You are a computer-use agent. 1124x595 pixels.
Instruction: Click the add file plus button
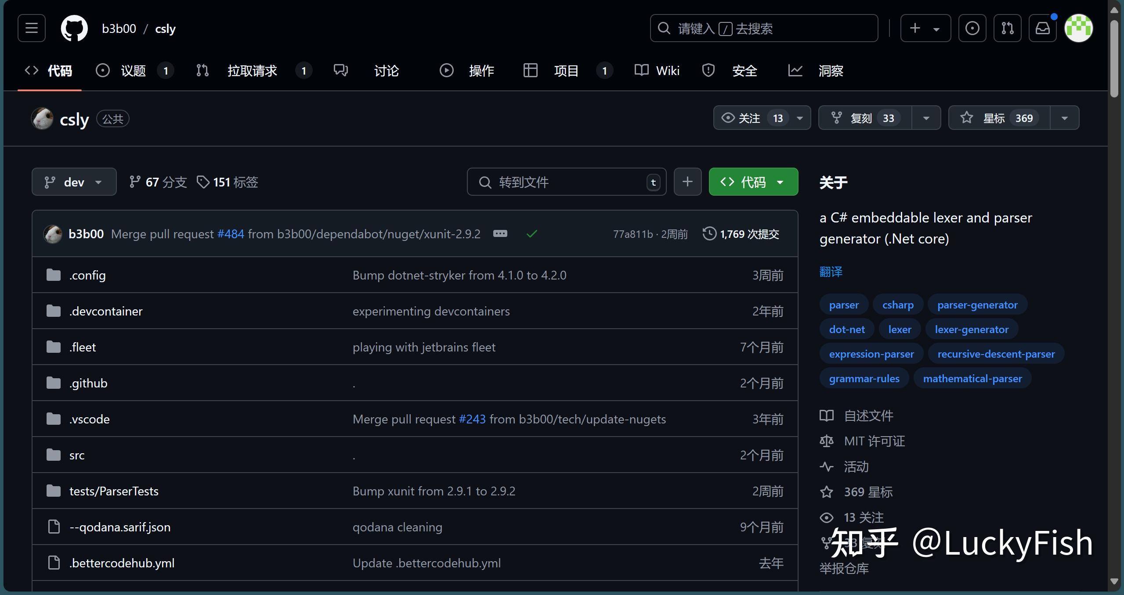(x=687, y=182)
